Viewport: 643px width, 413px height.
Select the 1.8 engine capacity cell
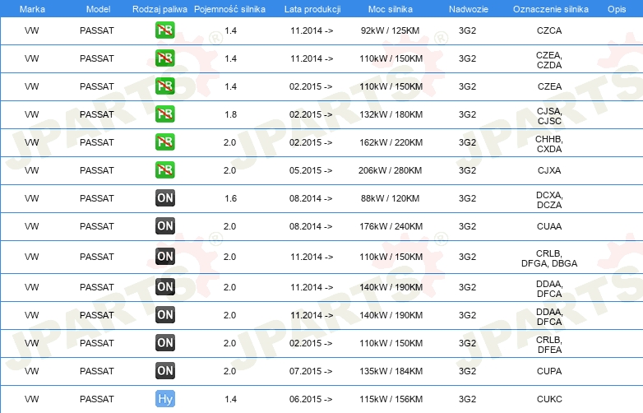(x=230, y=114)
